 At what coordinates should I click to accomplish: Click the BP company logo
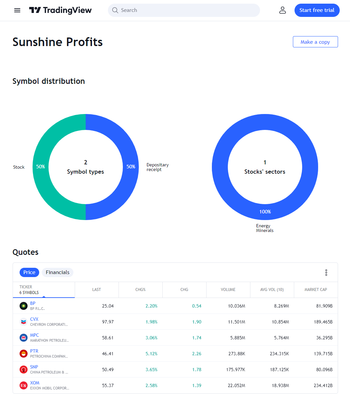coord(23,306)
